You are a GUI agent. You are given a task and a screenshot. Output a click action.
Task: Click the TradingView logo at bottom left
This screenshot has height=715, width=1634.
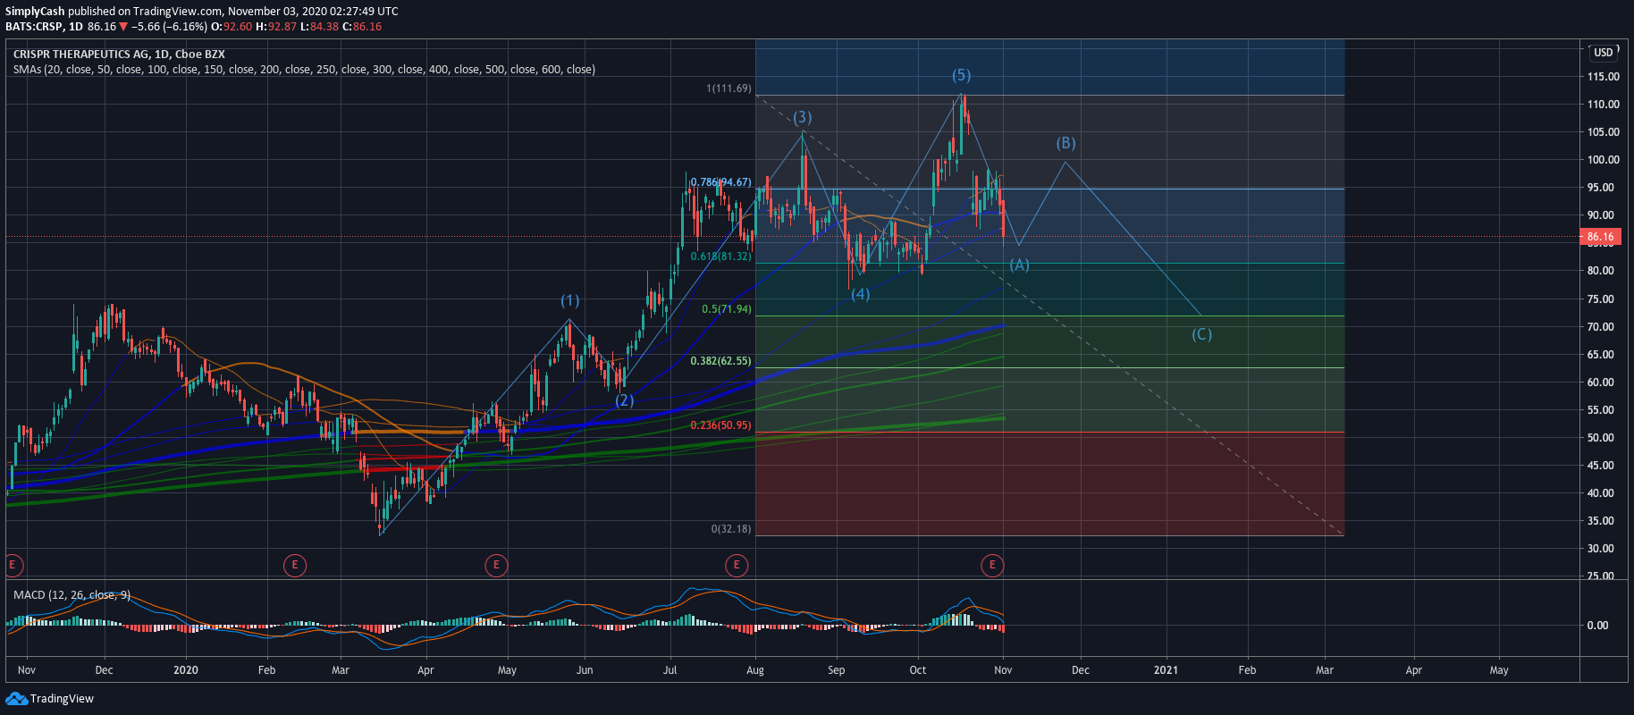point(50,699)
